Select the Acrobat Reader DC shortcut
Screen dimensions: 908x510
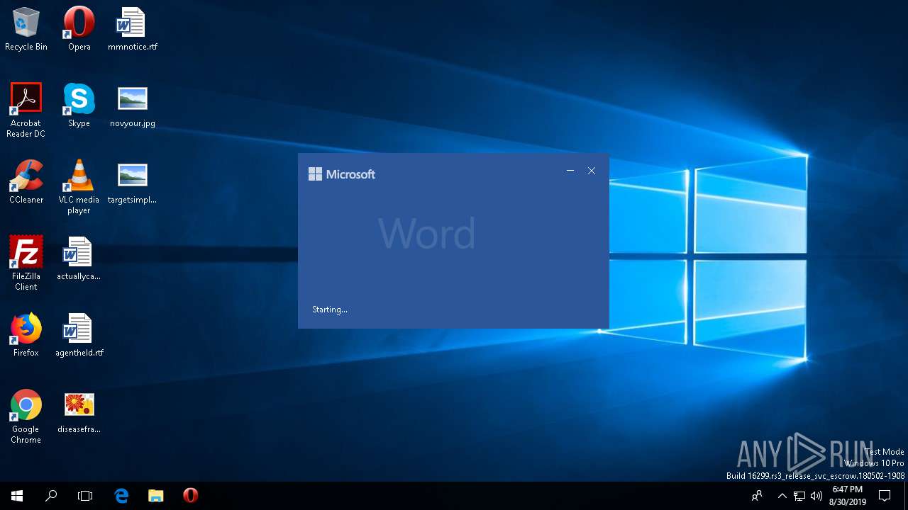(26, 110)
